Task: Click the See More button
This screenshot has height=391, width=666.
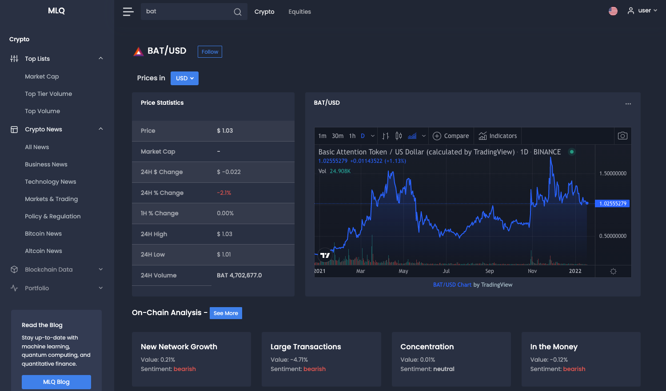Action: [x=226, y=313]
